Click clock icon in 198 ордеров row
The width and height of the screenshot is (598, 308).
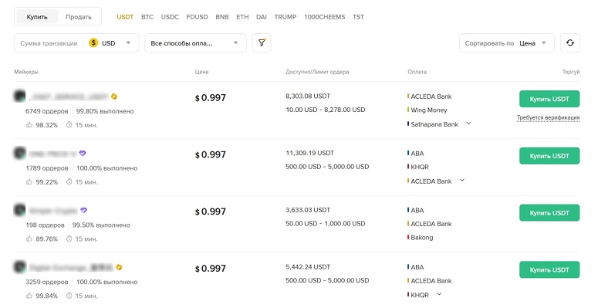(x=69, y=239)
